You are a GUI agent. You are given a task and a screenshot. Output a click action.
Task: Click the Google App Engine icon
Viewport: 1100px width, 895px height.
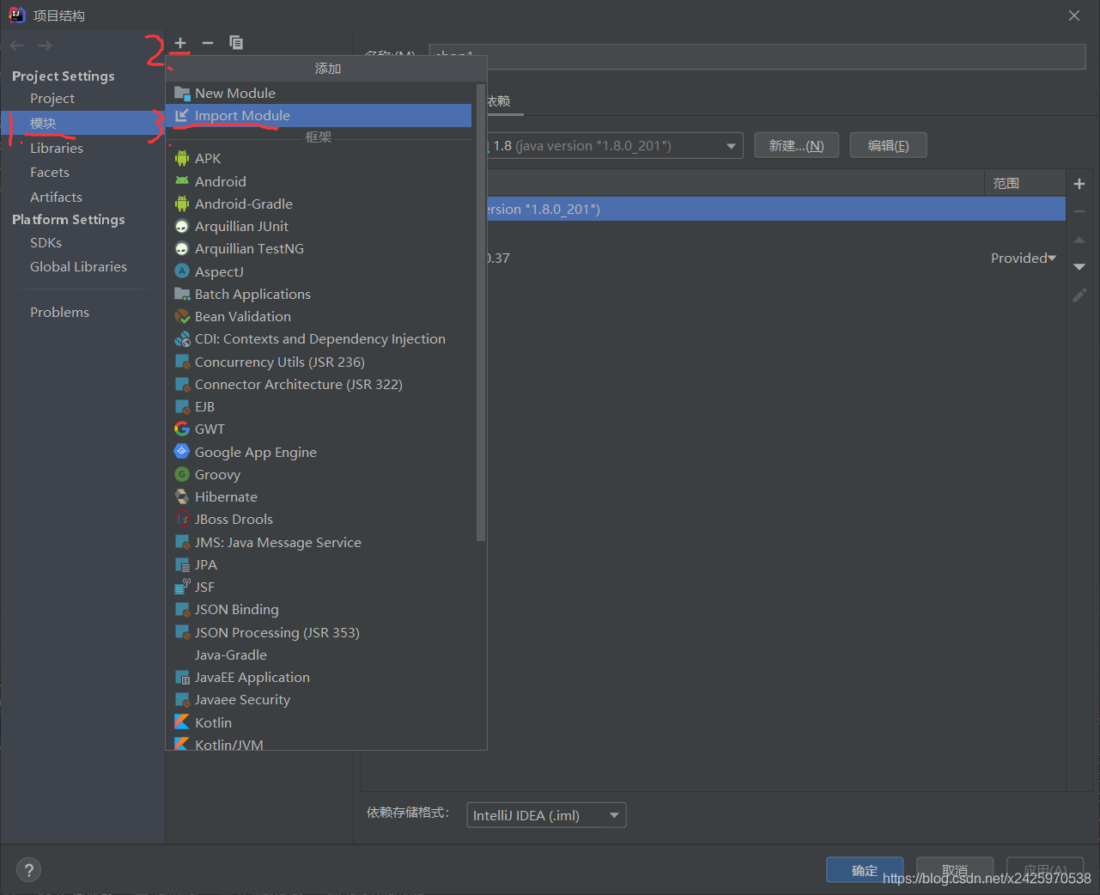point(182,452)
